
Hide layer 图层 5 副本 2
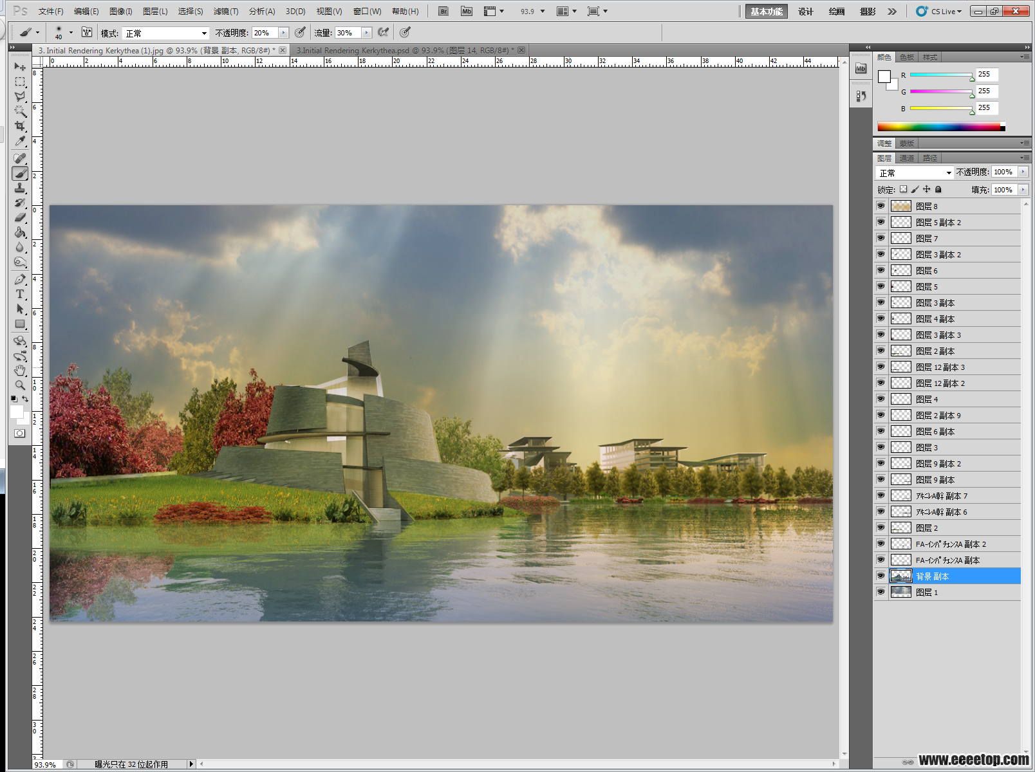point(881,222)
